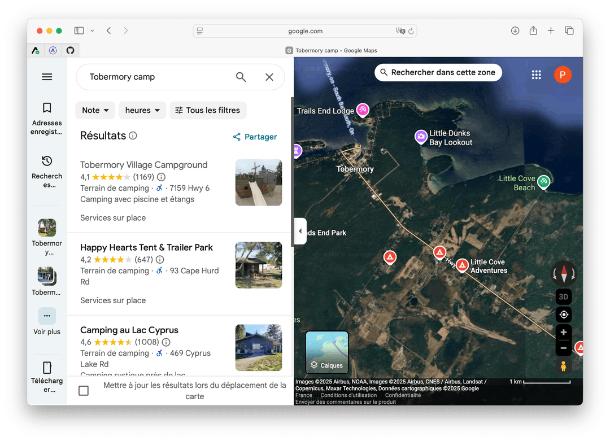Expand the Note rating filter
Screen dimensions: 610x441
coord(95,110)
